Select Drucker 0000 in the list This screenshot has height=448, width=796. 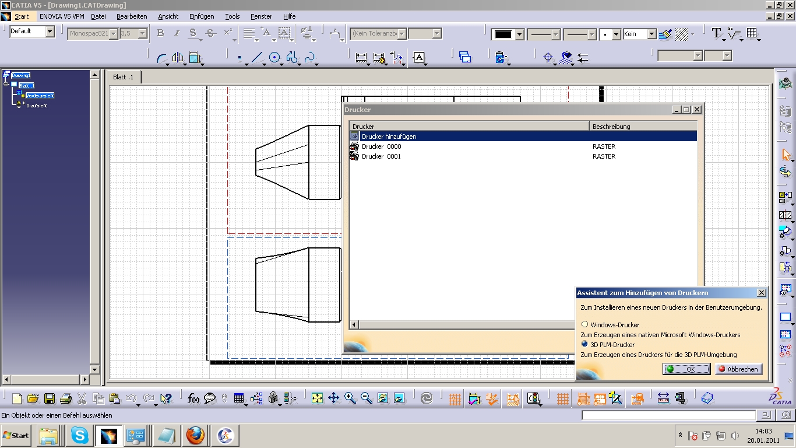pyautogui.click(x=523, y=146)
